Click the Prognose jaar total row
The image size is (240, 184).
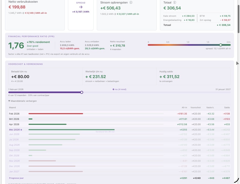click(119, 178)
